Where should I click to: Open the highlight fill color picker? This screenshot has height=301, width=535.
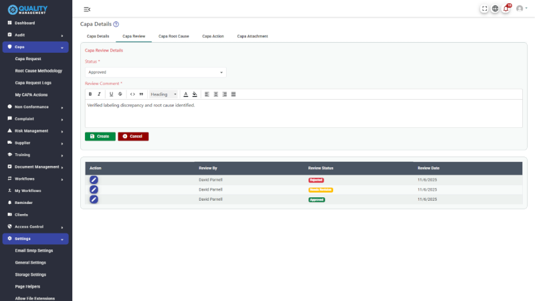point(195,94)
